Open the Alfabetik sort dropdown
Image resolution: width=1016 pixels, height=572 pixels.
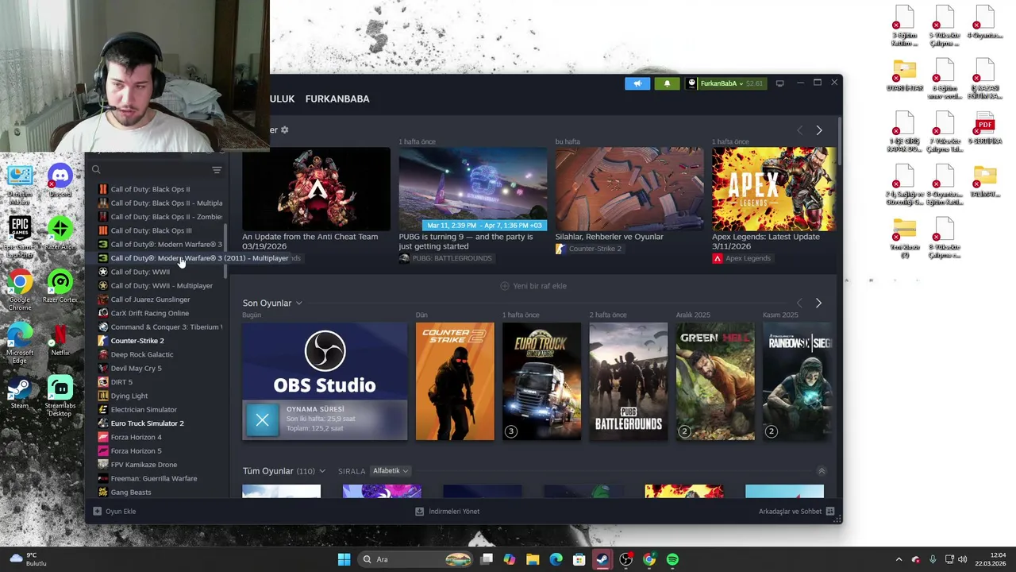390,471
